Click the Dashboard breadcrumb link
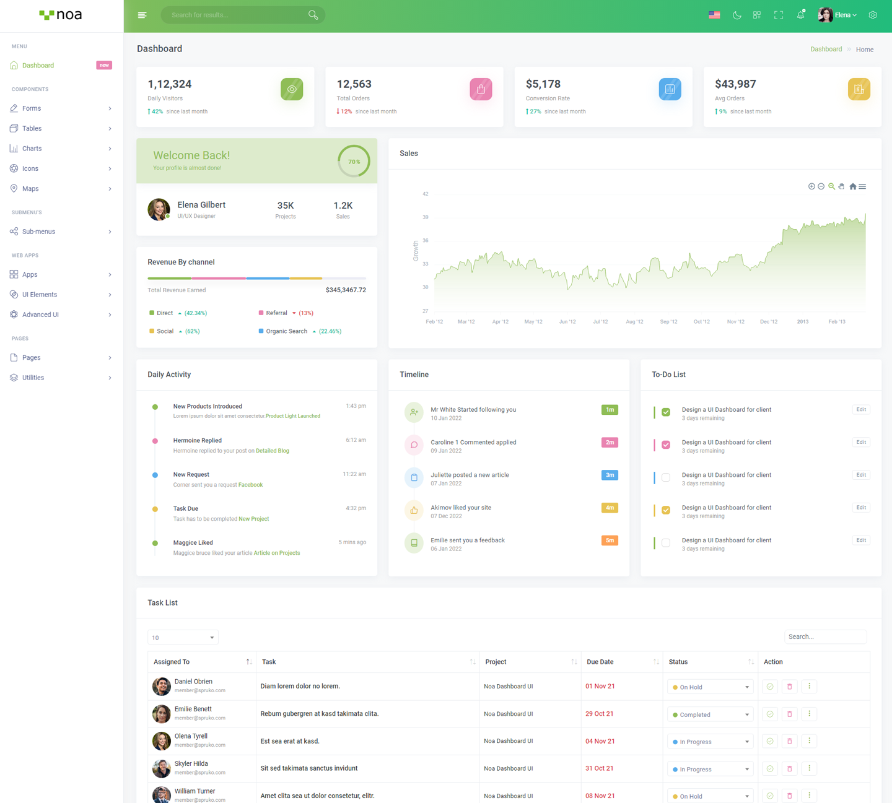The width and height of the screenshot is (892, 803). (x=826, y=49)
